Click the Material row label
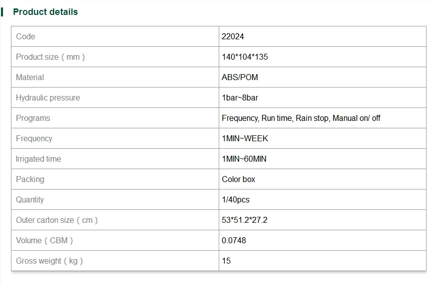The image size is (434, 284). [x=30, y=77]
